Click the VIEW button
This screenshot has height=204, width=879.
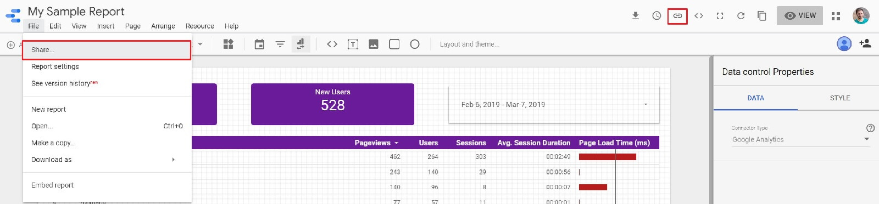800,16
